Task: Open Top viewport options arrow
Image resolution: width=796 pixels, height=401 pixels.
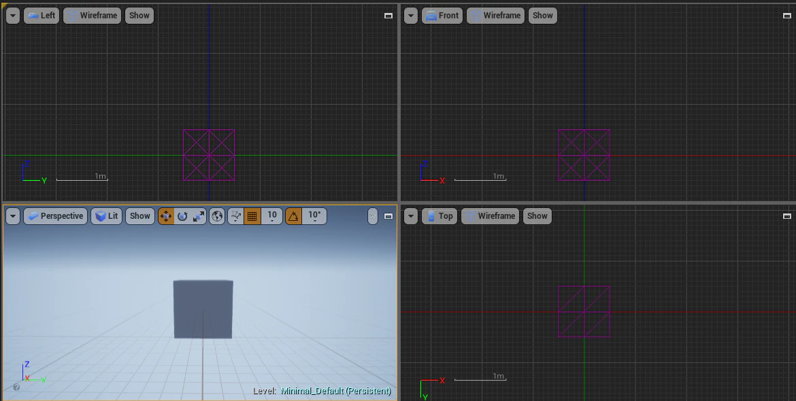Action: (x=411, y=216)
